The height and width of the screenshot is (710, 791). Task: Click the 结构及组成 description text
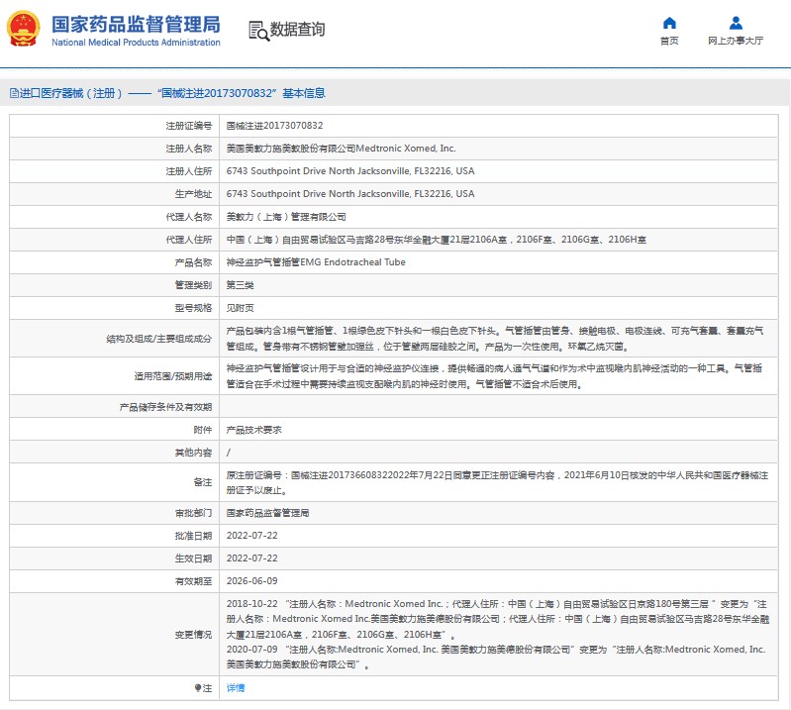pyautogui.click(x=494, y=339)
